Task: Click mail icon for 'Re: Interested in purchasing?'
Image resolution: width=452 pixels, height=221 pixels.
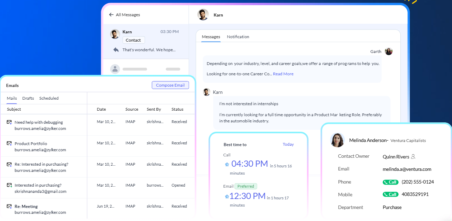Action: (x=9, y=164)
